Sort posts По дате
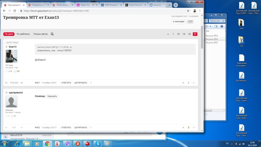Viewport: 261px width, 147px height. [9, 34]
